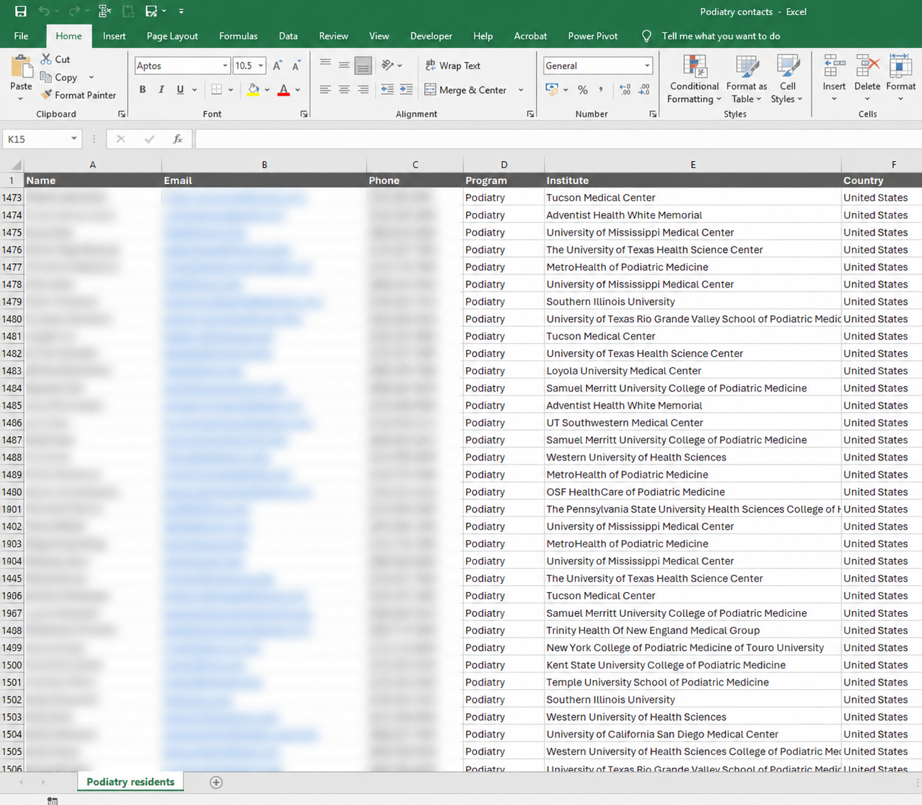Apply cell borders
This screenshot has width=922, height=805.
(x=216, y=89)
